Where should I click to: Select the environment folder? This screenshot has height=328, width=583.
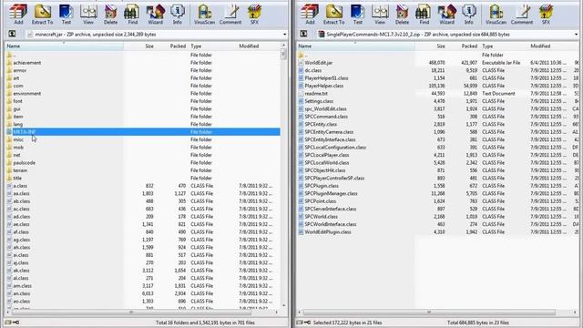tap(26, 93)
